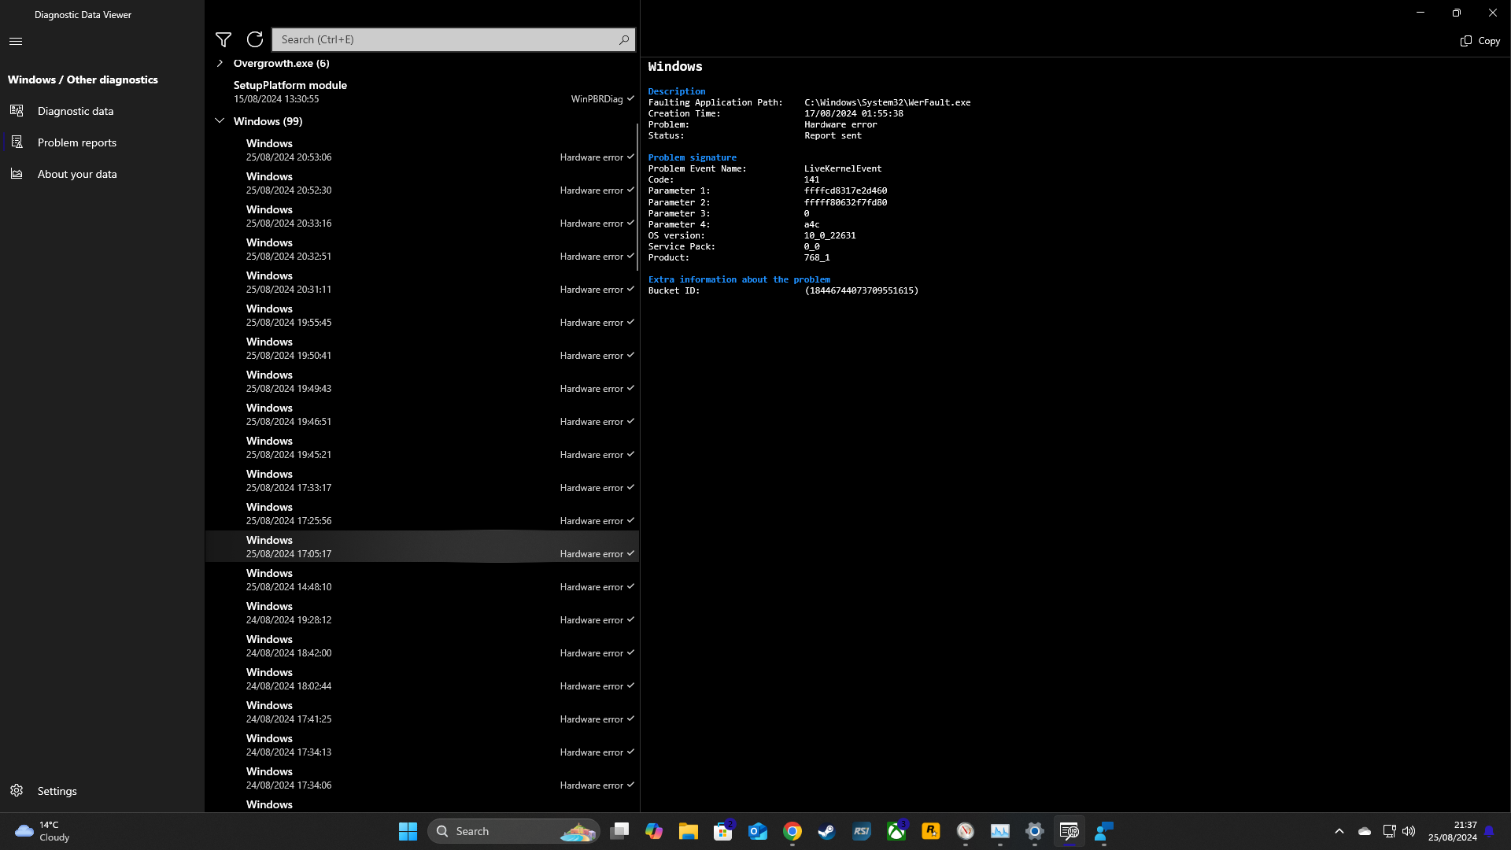1511x850 pixels.
Task: Open the volume control tray icon
Action: point(1409,831)
